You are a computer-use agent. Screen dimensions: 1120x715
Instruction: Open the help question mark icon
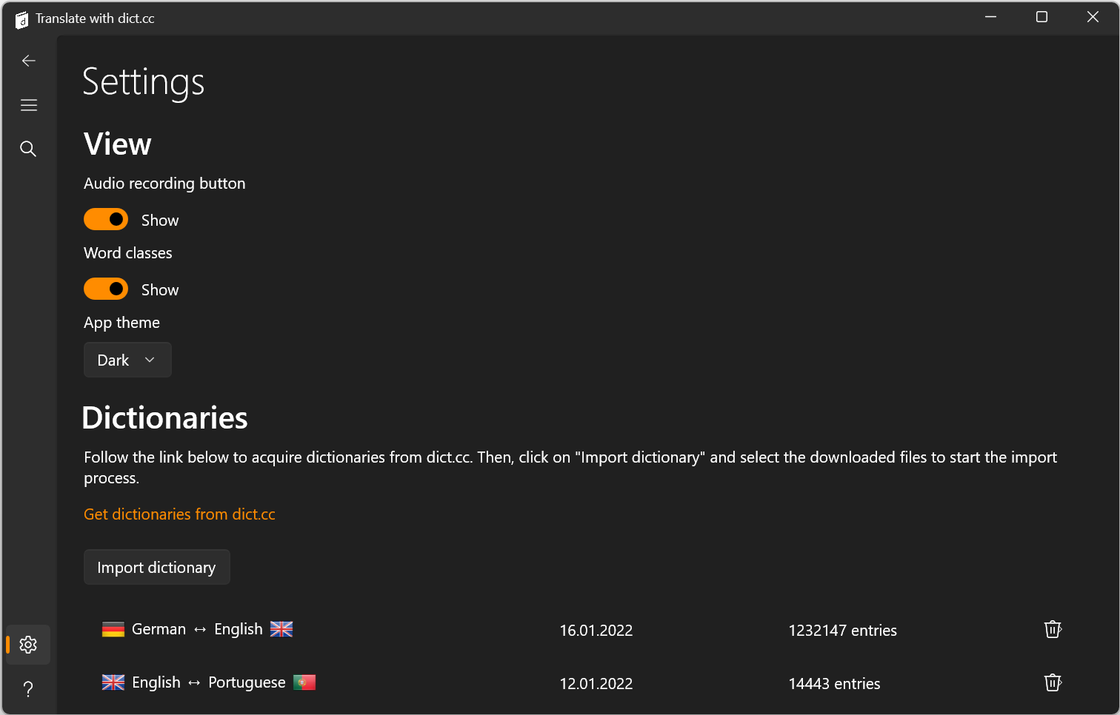[x=28, y=689]
